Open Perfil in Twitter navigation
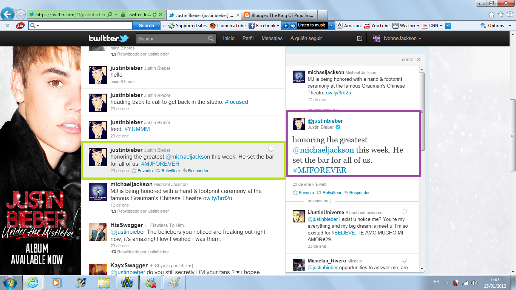 tap(248, 39)
